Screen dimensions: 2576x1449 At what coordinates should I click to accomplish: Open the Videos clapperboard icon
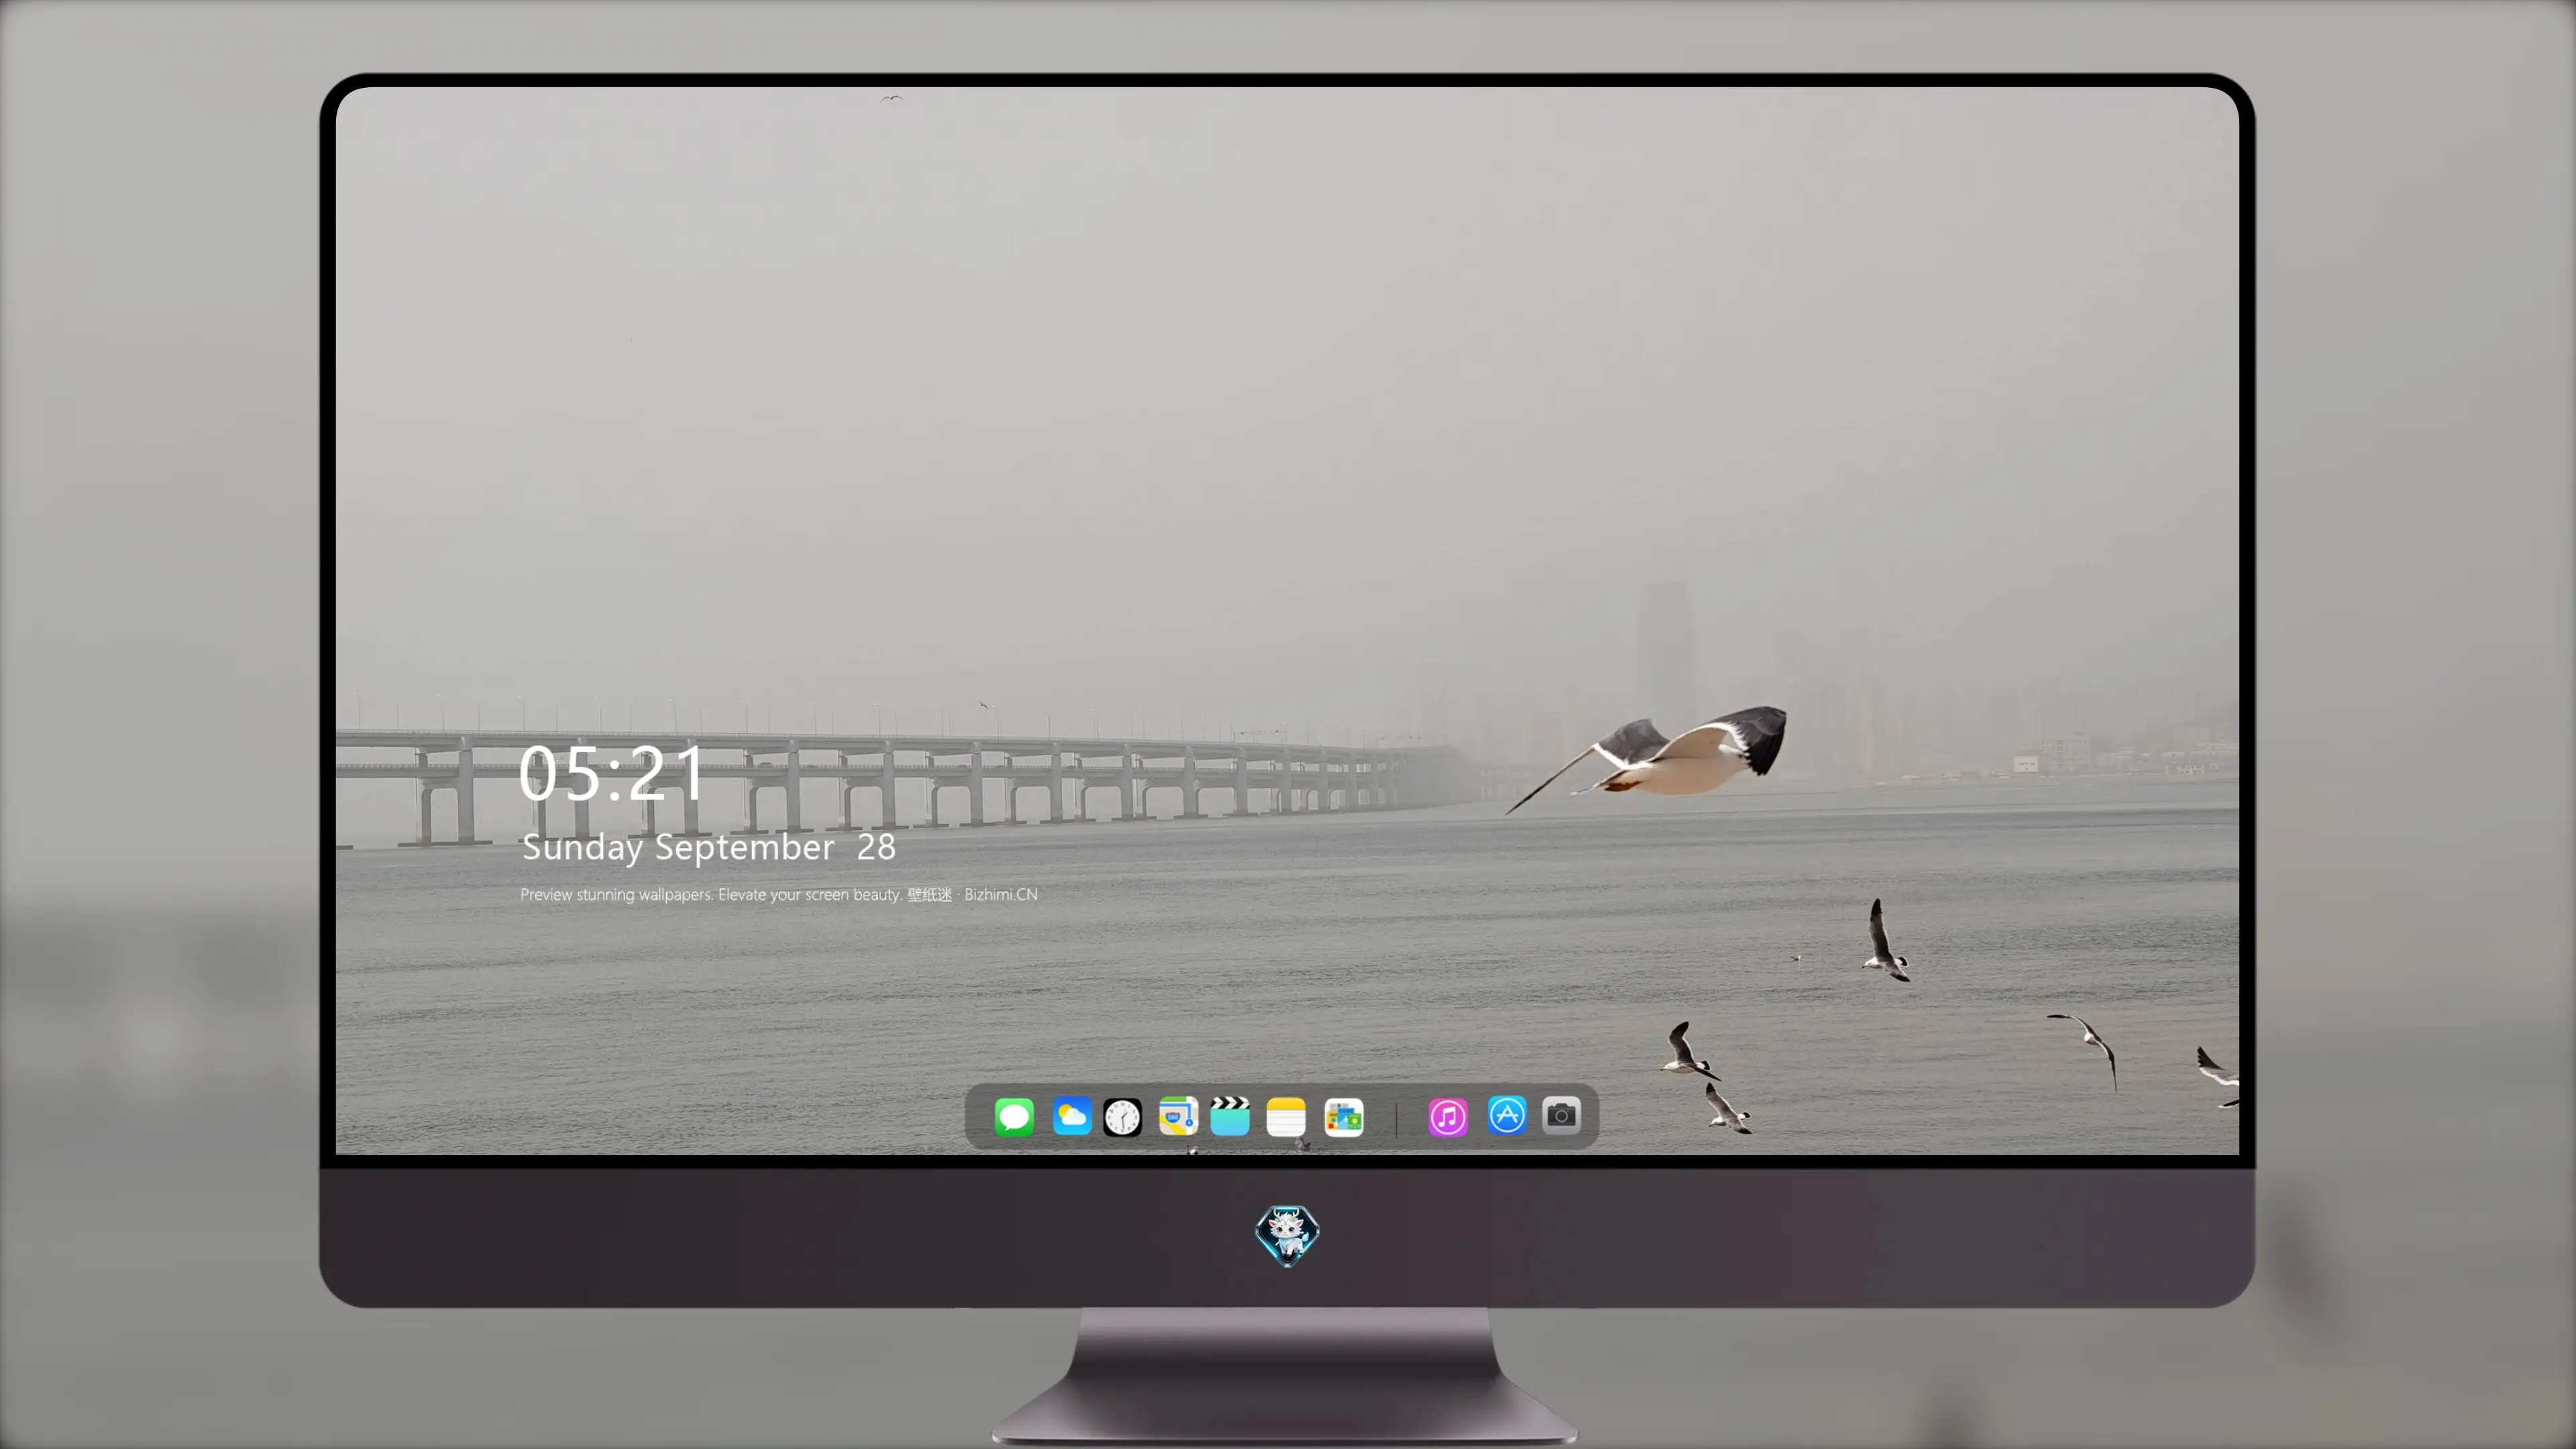1230,1116
